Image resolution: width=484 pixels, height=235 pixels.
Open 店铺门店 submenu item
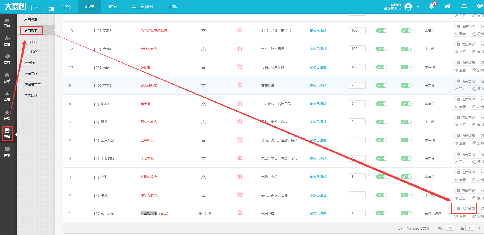pos(31,74)
